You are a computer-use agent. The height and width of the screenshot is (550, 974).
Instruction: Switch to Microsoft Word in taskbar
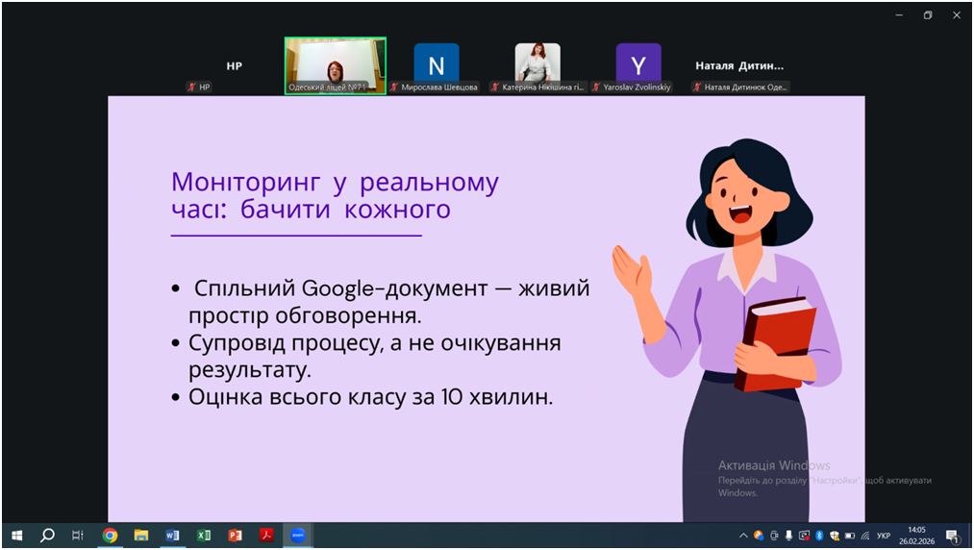(x=172, y=536)
